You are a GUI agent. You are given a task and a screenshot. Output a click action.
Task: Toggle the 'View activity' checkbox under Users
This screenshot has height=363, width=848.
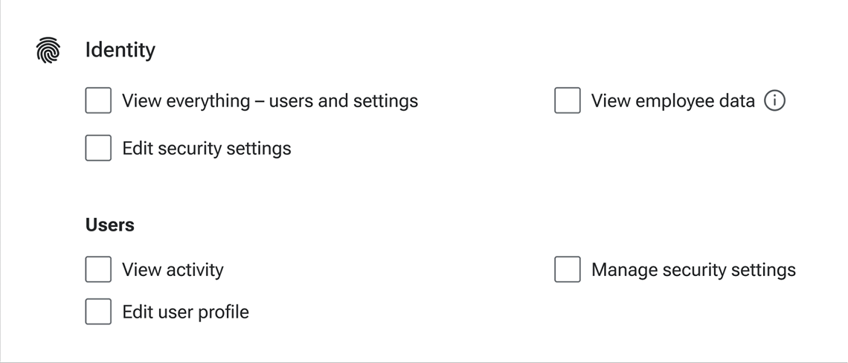[x=98, y=269]
